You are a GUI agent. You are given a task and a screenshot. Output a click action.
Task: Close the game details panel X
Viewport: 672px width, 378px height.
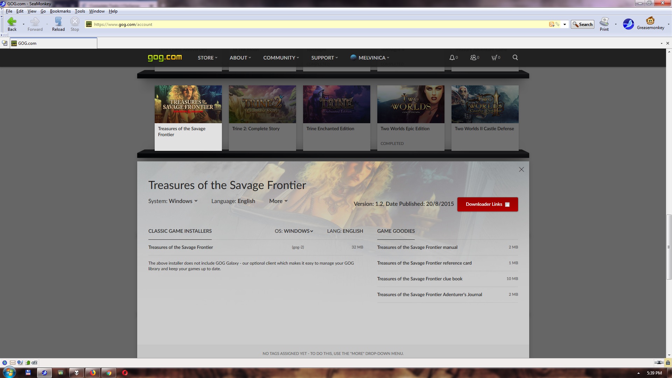click(521, 169)
